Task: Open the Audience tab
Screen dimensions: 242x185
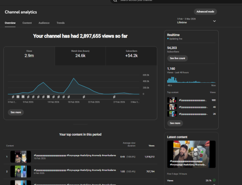Action: (x=44, y=23)
